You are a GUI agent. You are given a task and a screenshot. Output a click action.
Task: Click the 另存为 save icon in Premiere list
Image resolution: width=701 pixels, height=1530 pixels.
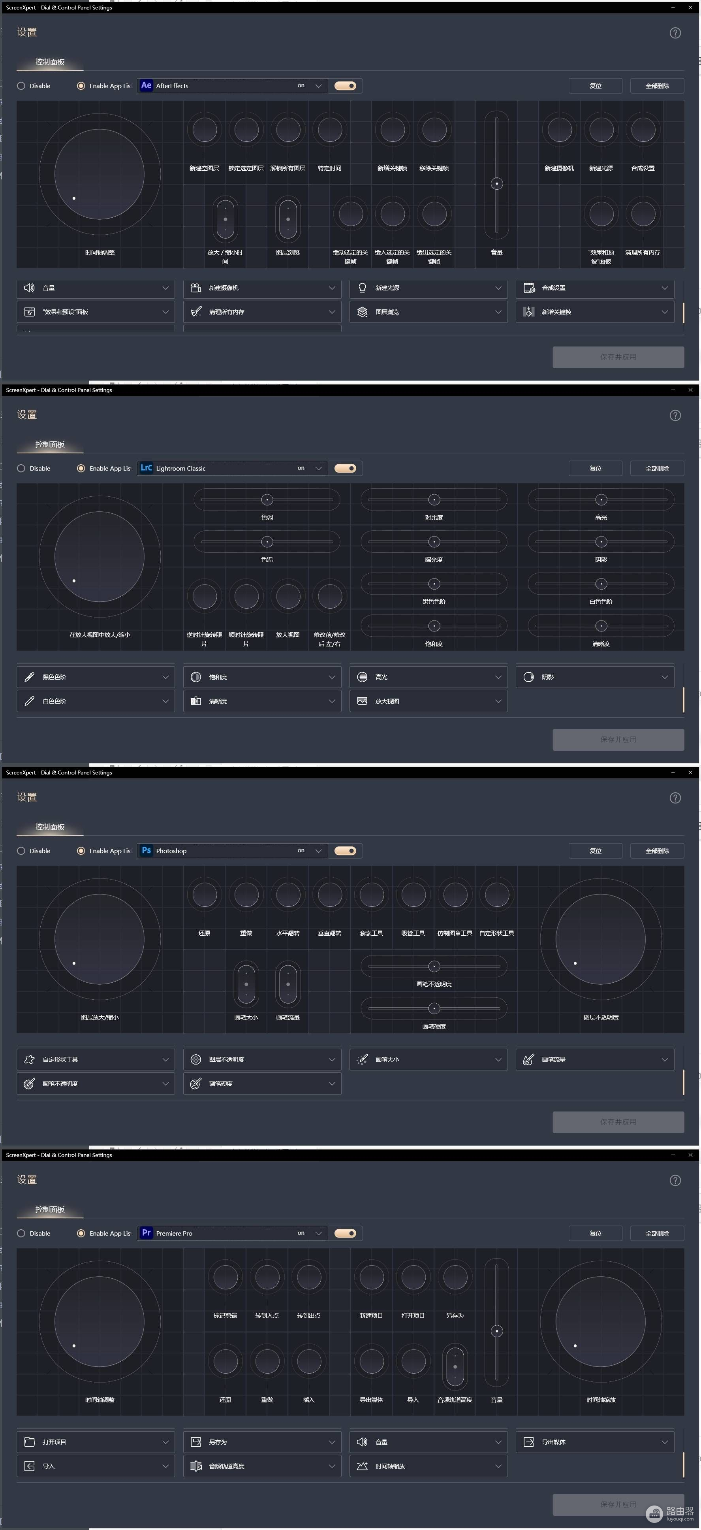click(x=196, y=1442)
